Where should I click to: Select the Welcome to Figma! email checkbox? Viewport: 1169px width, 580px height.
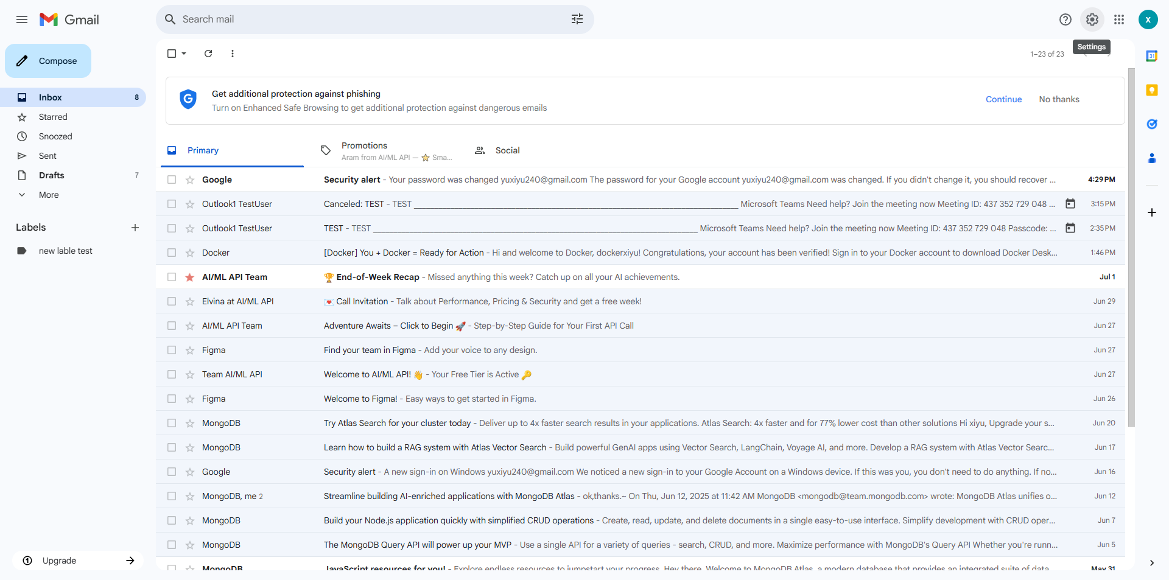172,399
